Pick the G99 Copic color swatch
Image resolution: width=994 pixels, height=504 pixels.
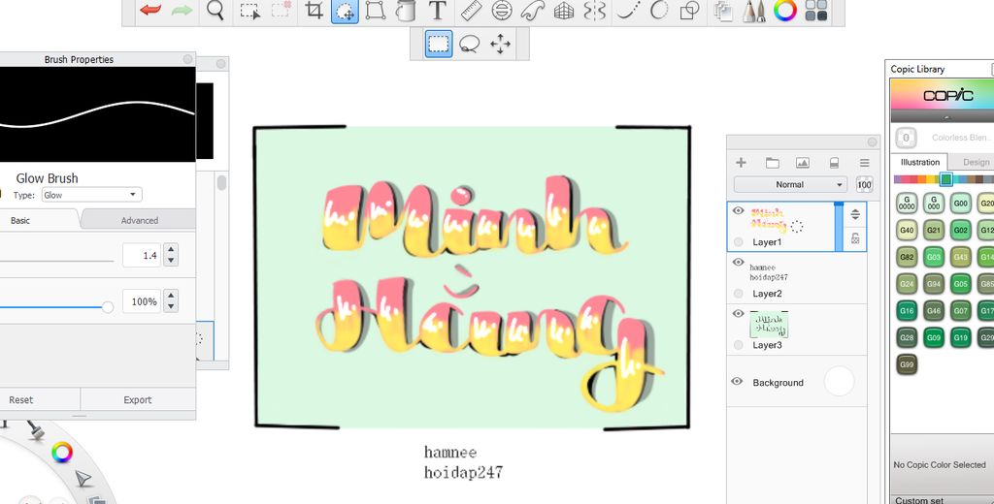click(x=908, y=364)
